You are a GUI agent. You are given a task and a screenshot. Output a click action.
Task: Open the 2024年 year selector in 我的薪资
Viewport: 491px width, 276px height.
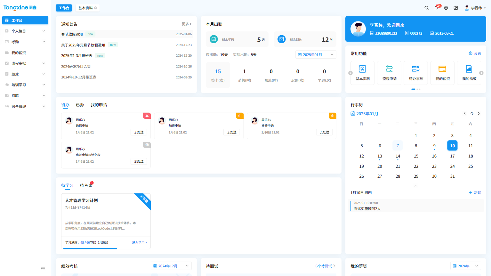pos(465,266)
